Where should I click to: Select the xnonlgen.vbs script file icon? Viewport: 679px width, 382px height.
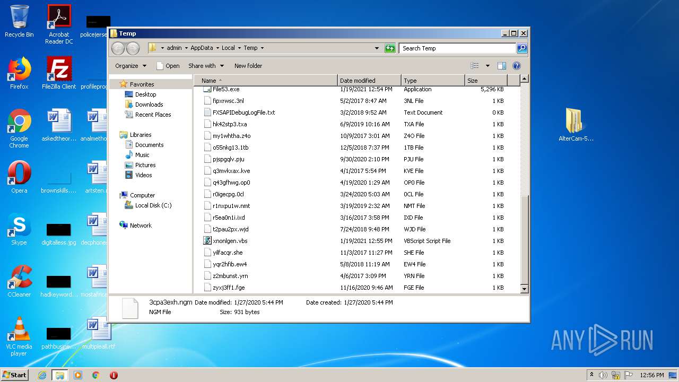(208, 241)
